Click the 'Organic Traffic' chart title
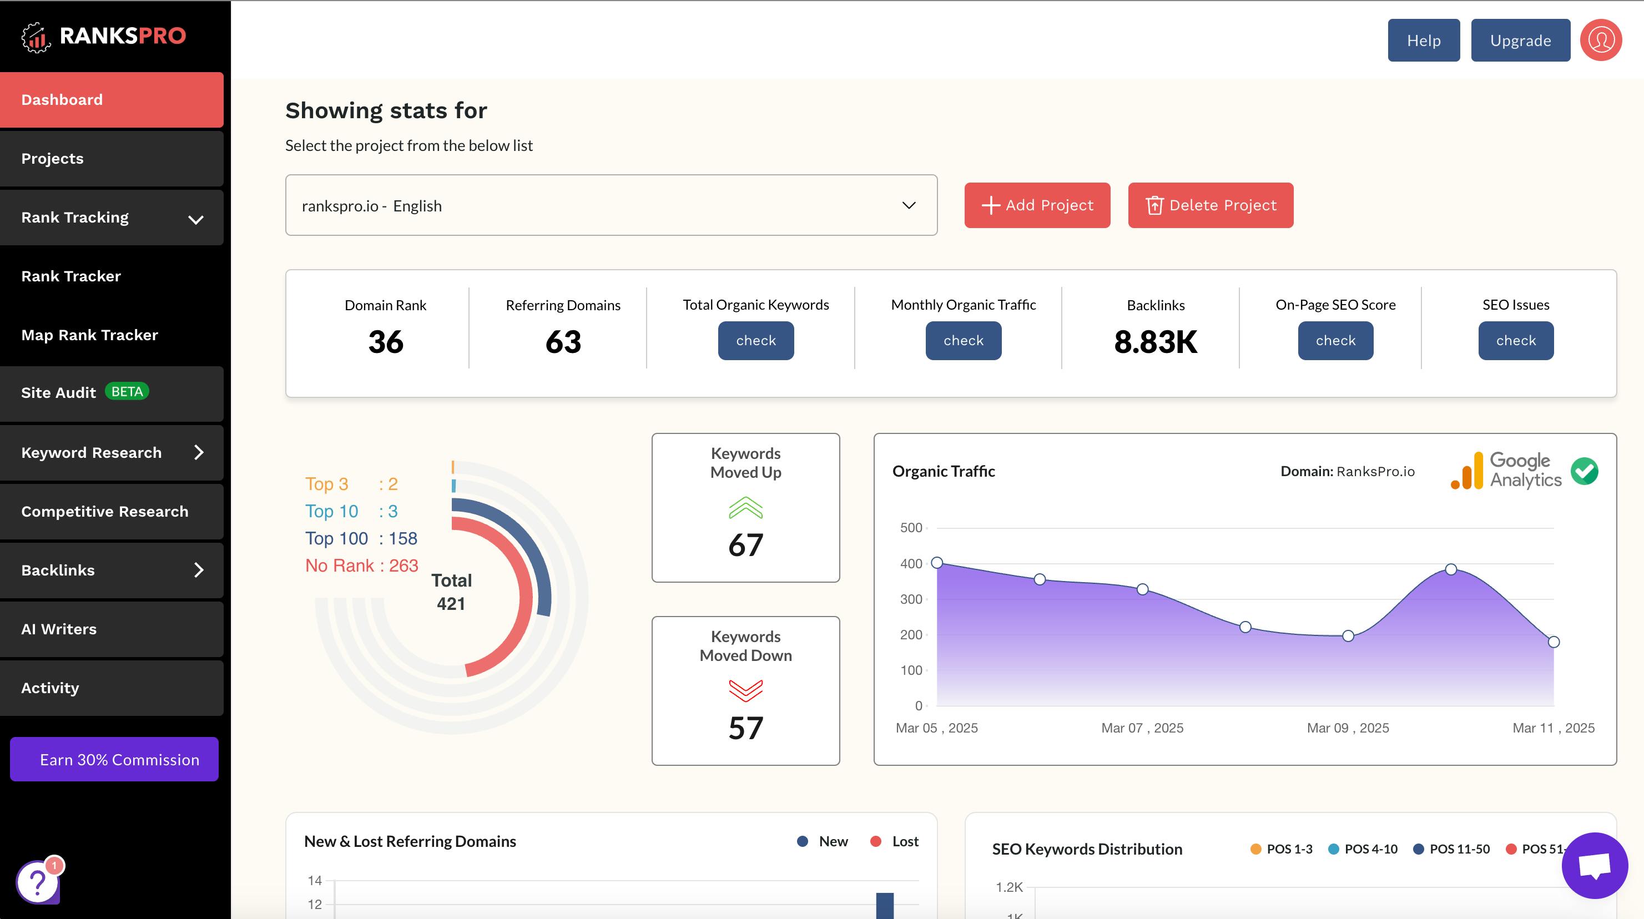 point(943,472)
